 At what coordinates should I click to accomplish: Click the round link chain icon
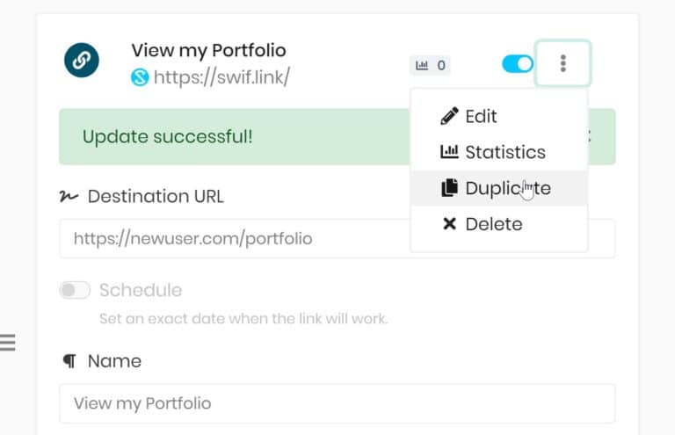[82, 61]
